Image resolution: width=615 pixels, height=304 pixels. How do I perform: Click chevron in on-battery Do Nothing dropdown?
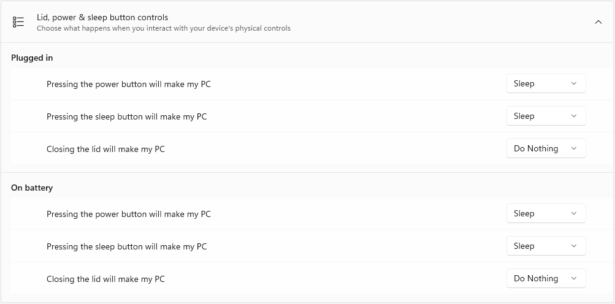pos(574,278)
